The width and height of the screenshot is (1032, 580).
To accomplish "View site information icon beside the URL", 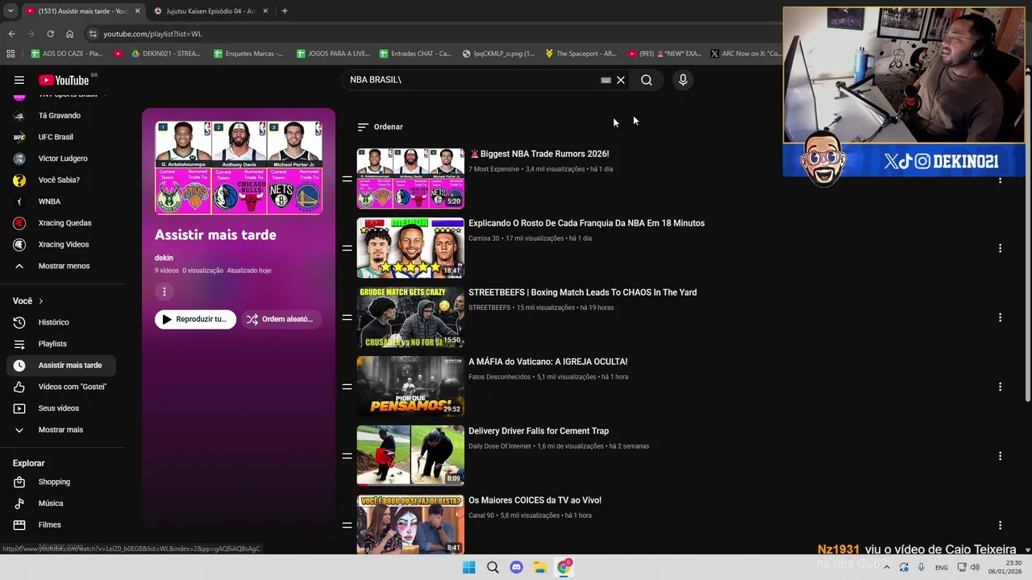I will click(x=93, y=34).
